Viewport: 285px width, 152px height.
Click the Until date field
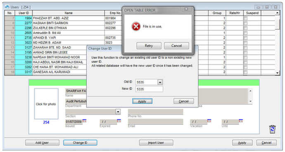[230, 122]
